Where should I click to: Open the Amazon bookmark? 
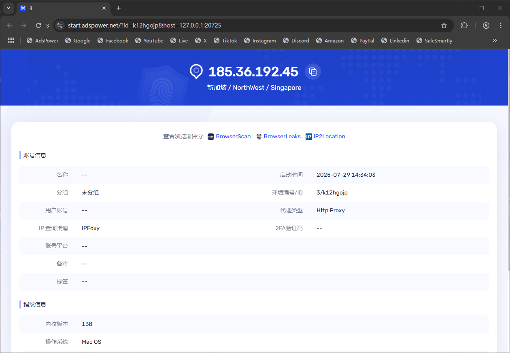(x=330, y=40)
